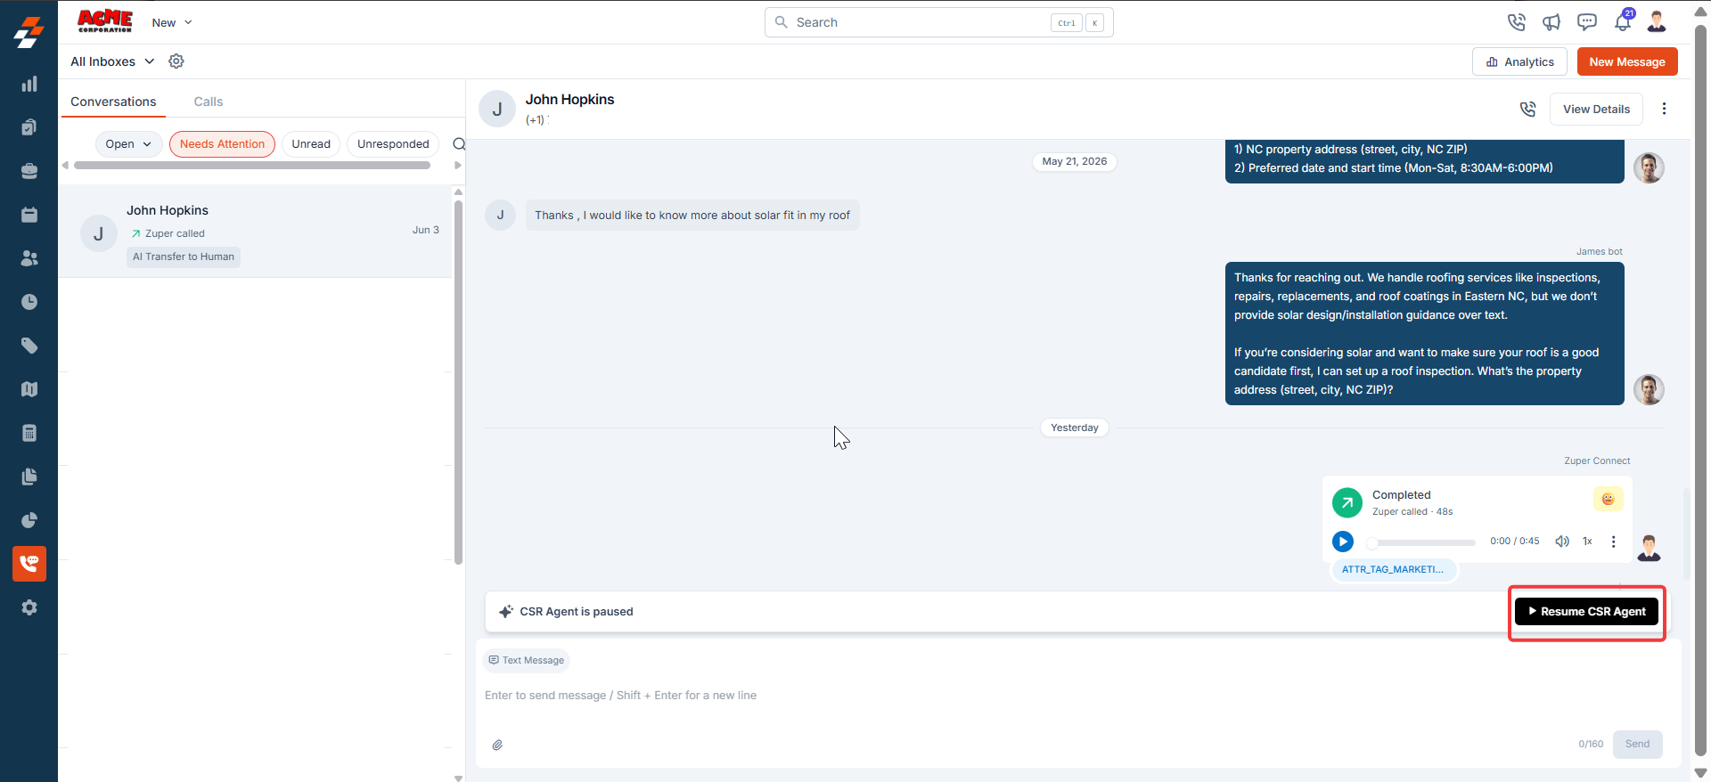
Task: Click the James bot avatar beside solar reply
Action: pyautogui.click(x=1649, y=389)
